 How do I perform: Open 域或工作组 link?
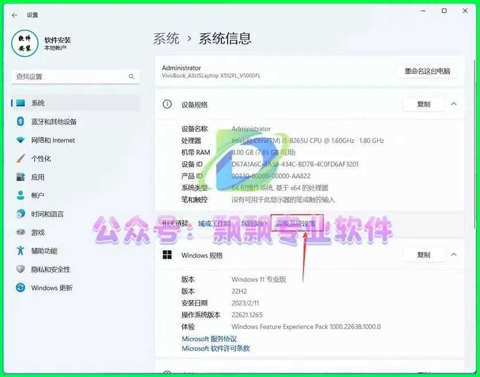214,224
